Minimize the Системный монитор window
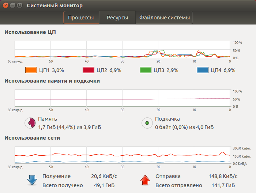The width and height of the screenshot is (256, 193). [x=12, y=5]
